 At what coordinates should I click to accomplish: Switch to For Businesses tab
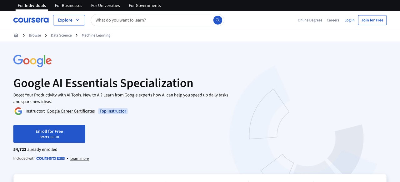(x=68, y=6)
